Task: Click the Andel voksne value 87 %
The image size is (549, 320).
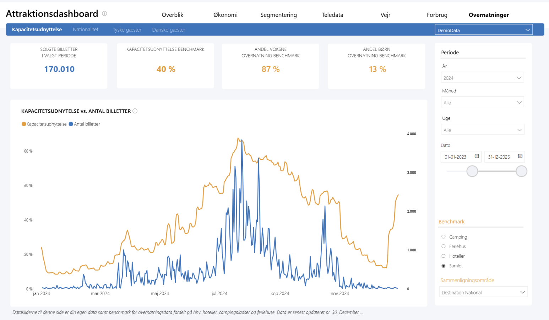Action: pos(271,69)
